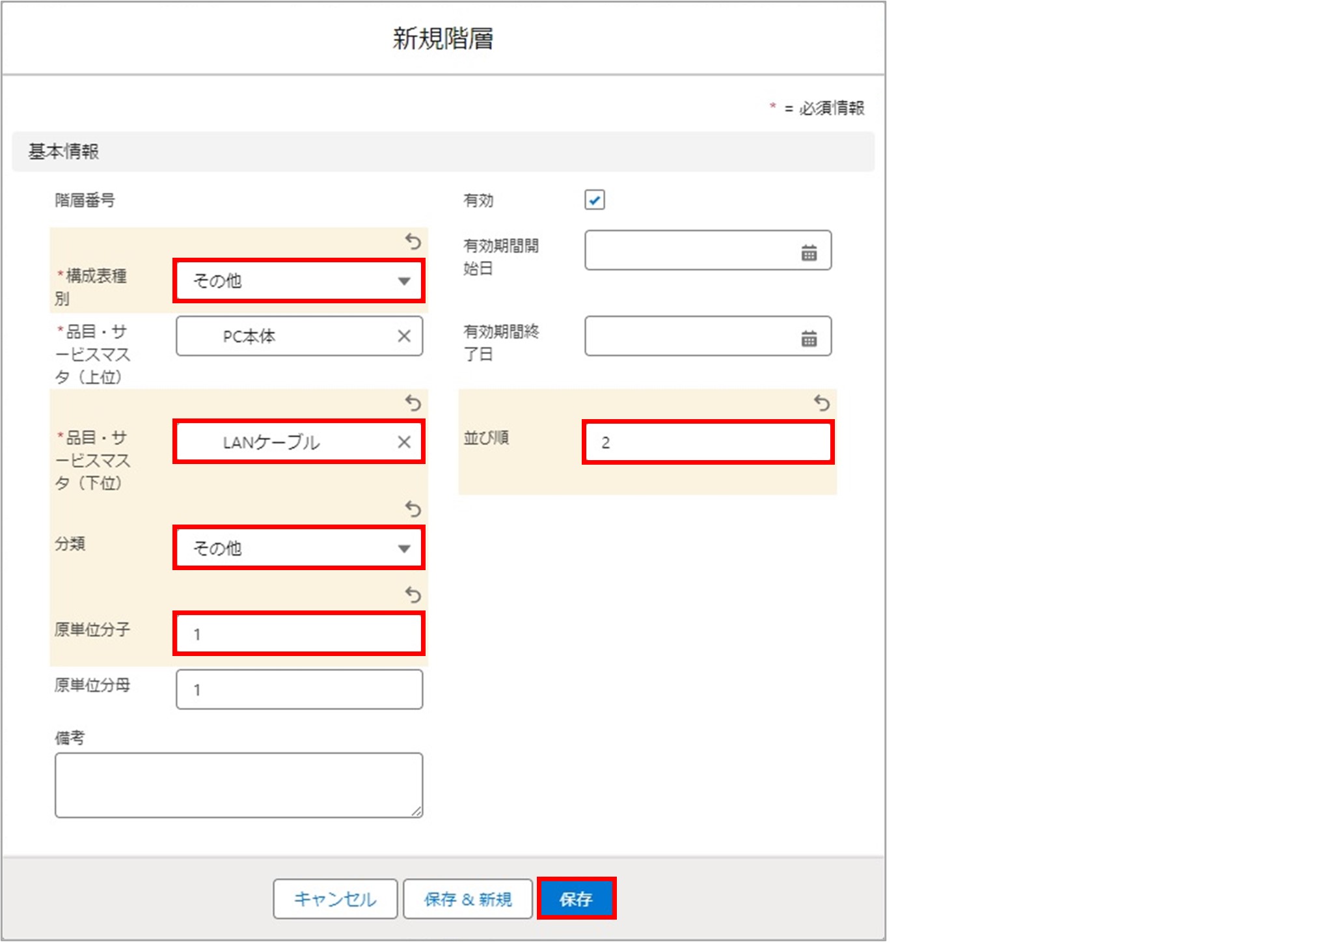Open the 分類 dropdown
Viewport: 1319px width, 945px height.
click(299, 549)
